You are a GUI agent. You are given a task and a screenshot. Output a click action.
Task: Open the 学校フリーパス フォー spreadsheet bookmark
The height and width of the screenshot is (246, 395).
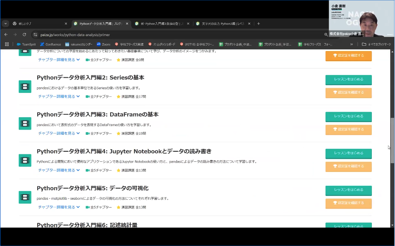315,44
